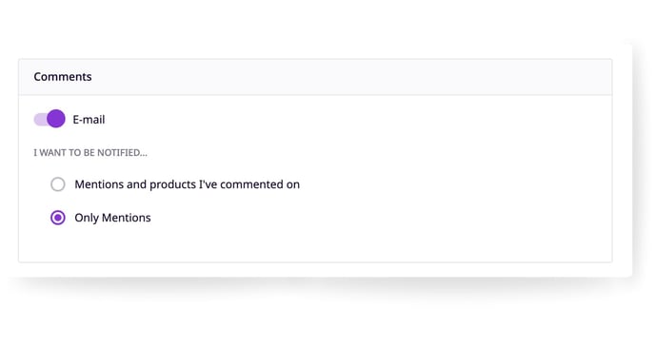Click the "I WANT TO BE NOTIFIED..." heading
The image size is (655, 346).
click(x=90, y=153)
